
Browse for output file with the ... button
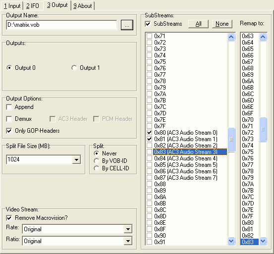(127, 25)
